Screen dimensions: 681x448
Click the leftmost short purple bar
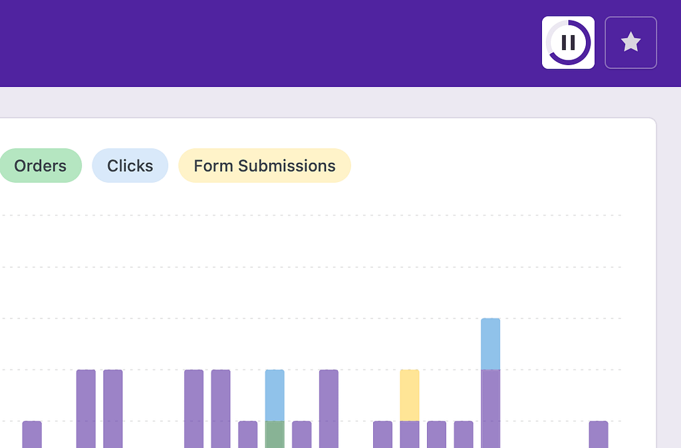click(x=32, y=435)
